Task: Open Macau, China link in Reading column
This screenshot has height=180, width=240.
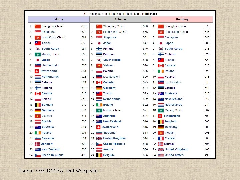Action: pos(173,110)
